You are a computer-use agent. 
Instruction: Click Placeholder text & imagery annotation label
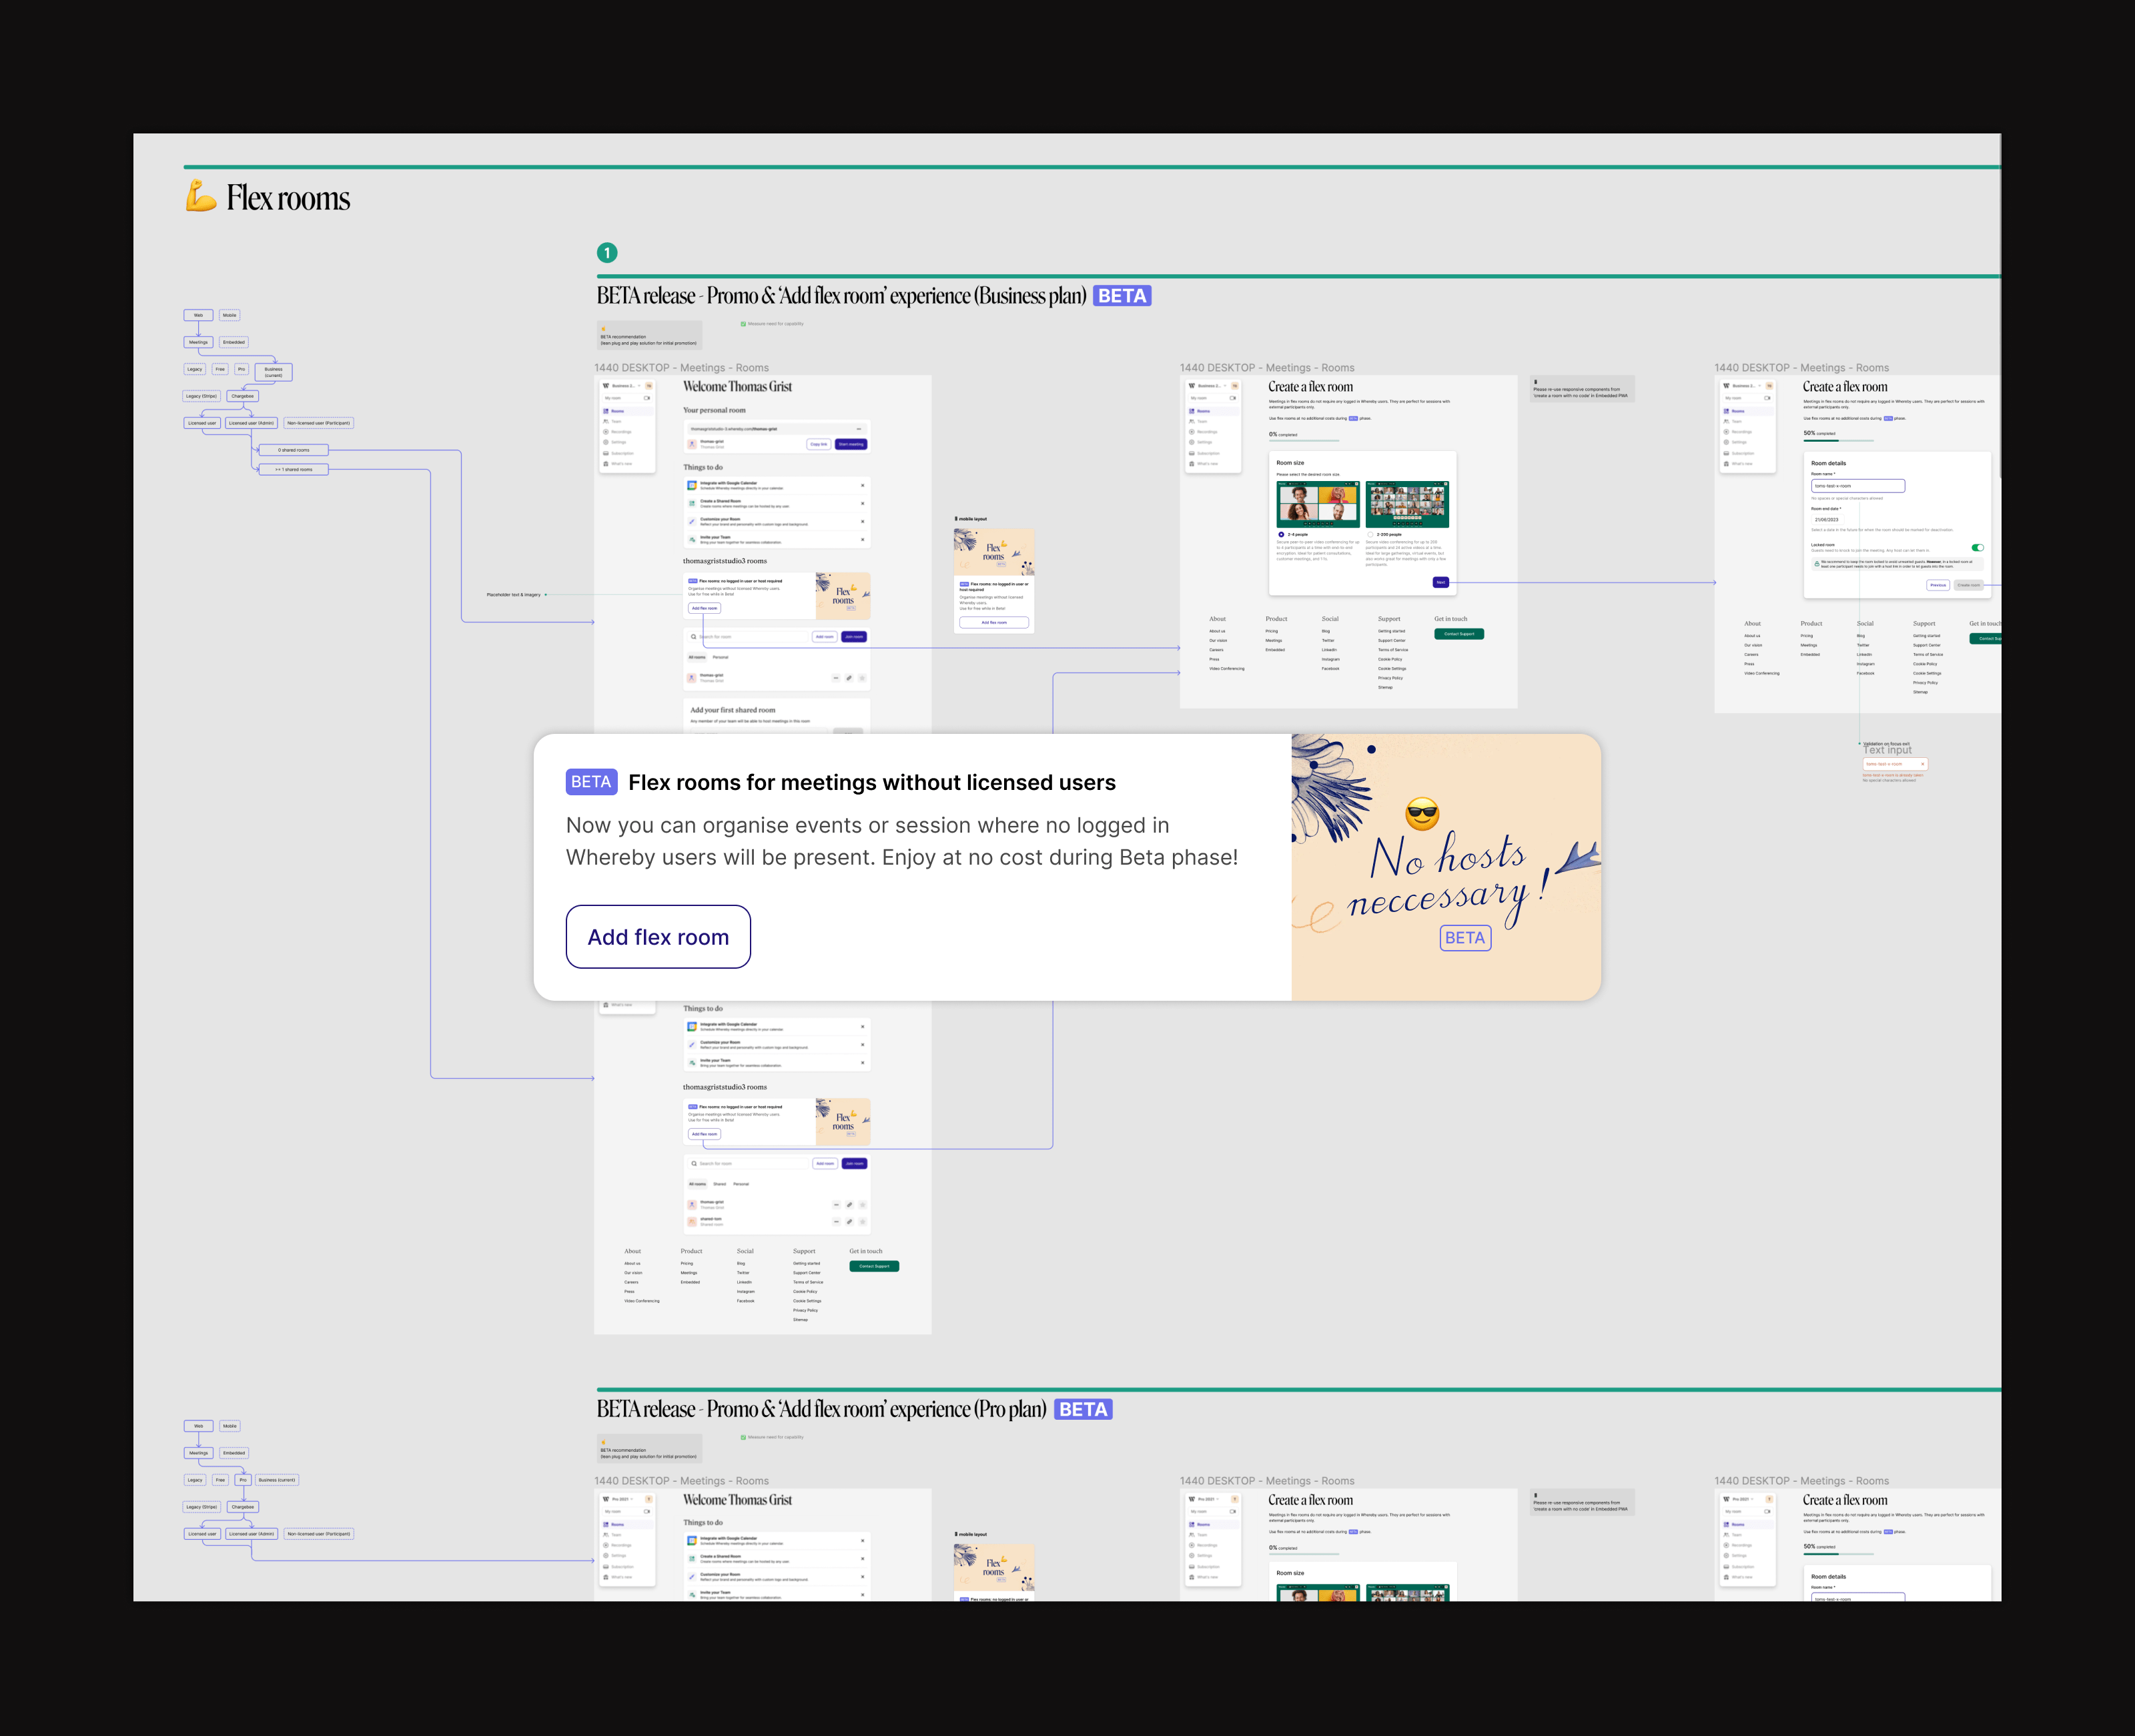pos(513,594)
